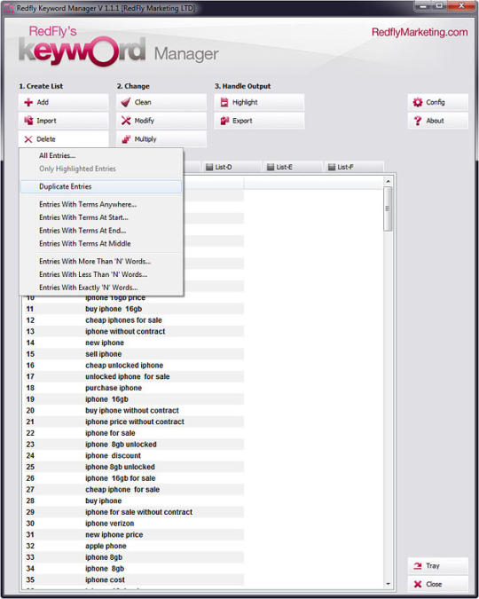Viewport: 479px width, 599px height.
Task: Click the About question mark icon
Action: (x=418, y=121)
